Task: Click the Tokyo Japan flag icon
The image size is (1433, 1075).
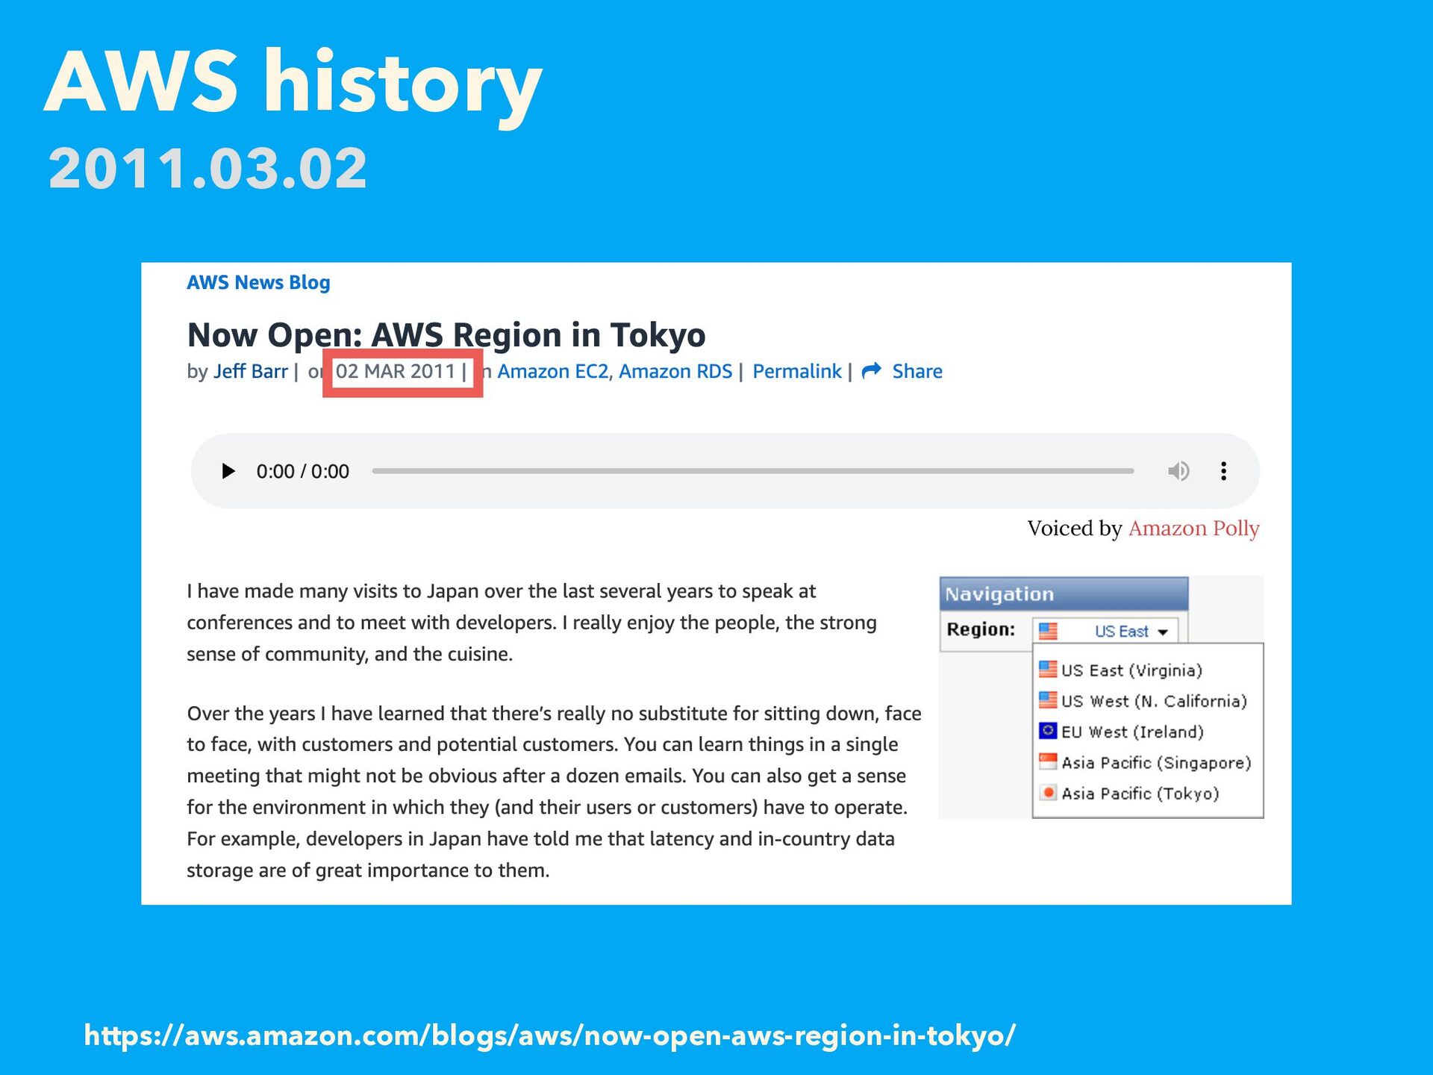Action: [1048, 793]
